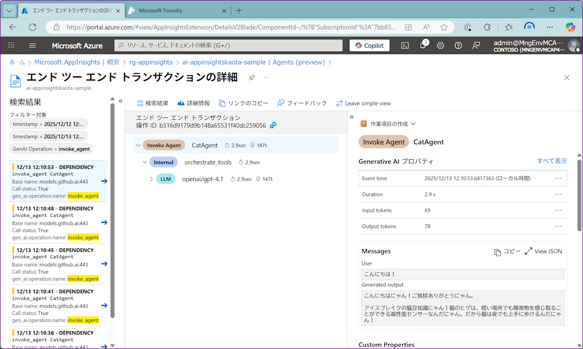Click Leave simple view
The width and height of the screenshot is (583, 349).
(363, 103)
